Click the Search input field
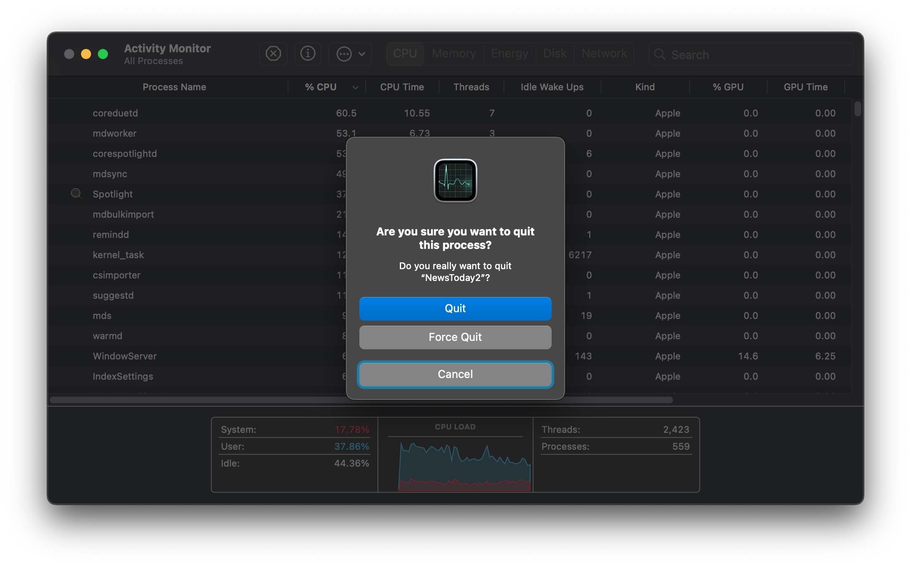 click(x=755, y=54)
